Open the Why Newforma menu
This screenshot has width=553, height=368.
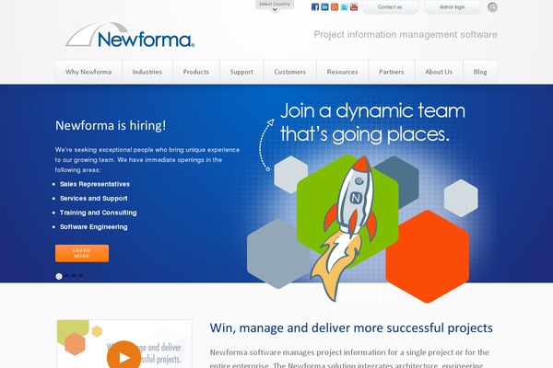(88, 72)
